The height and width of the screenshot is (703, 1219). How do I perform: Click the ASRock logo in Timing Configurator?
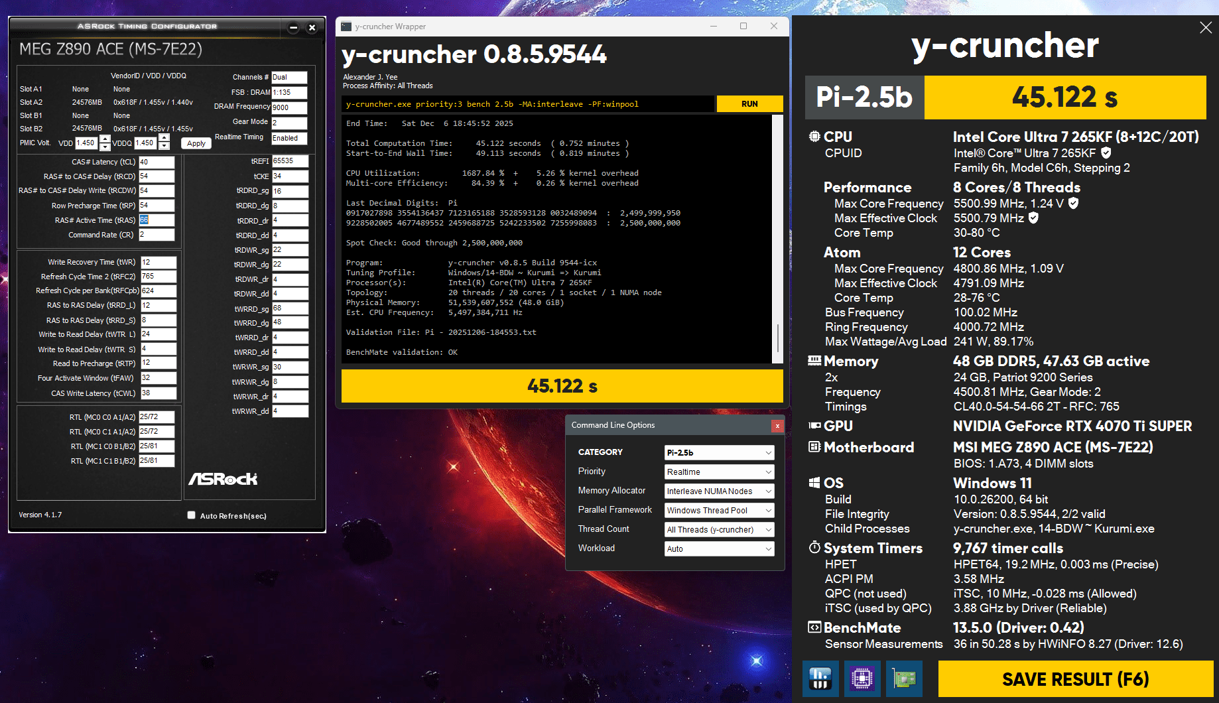coord(223,479)
